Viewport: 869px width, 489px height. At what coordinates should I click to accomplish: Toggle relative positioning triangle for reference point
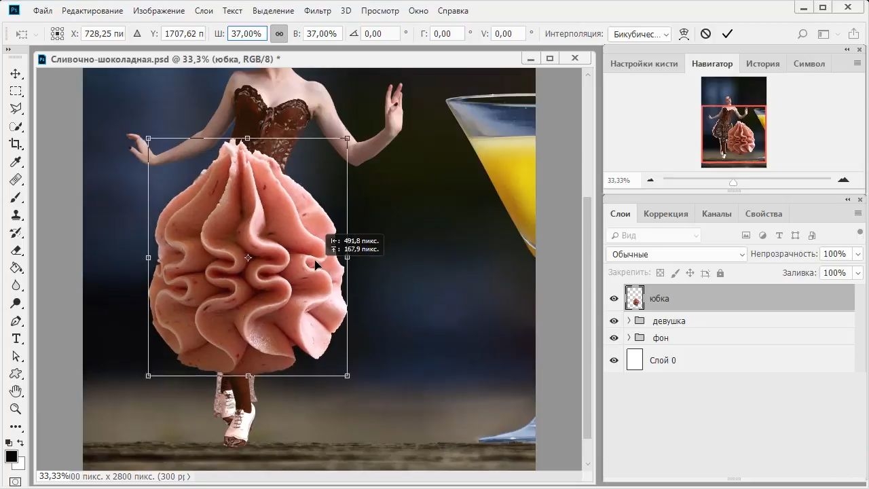tap(137, 33)
